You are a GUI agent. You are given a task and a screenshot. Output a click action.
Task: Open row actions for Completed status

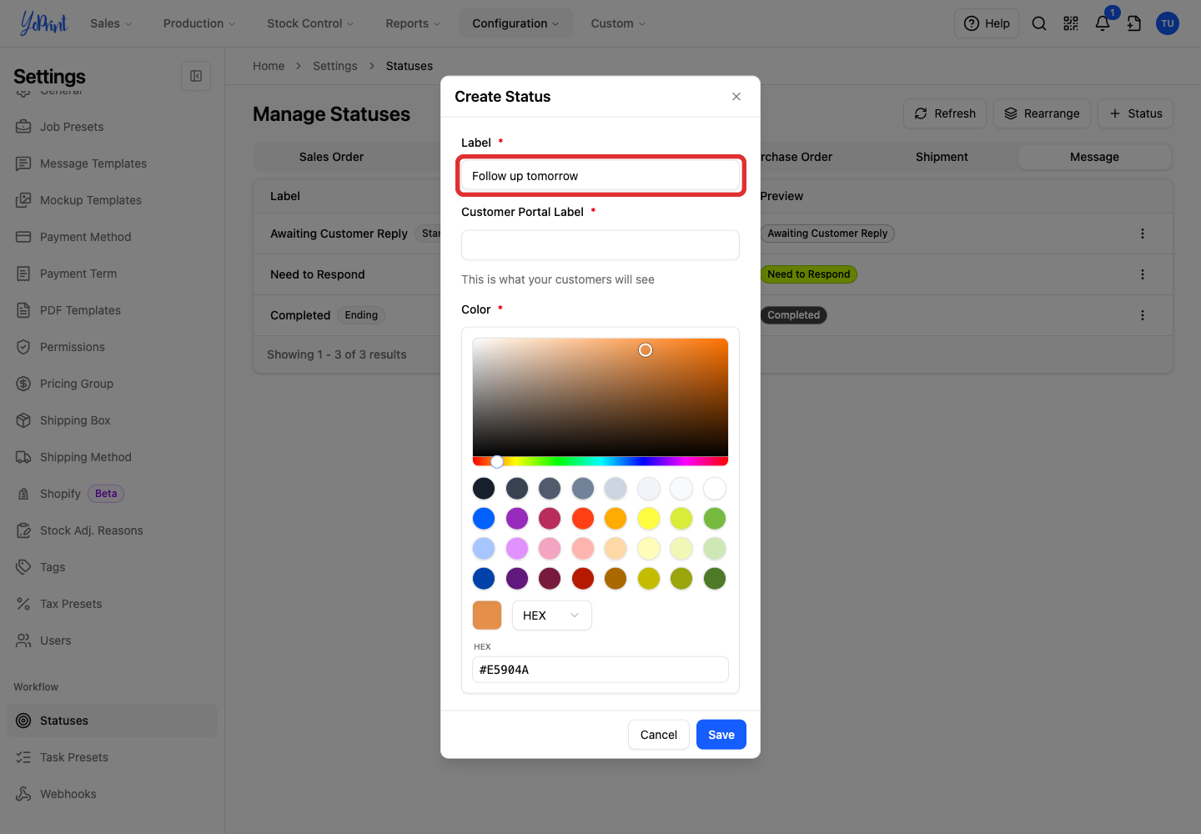[1143, 315]
